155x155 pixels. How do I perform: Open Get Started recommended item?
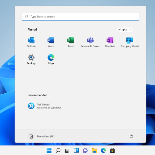click(45, 106)
